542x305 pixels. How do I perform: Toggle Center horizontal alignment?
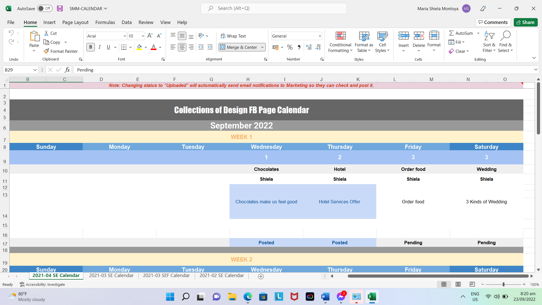(x=182, y=47)
